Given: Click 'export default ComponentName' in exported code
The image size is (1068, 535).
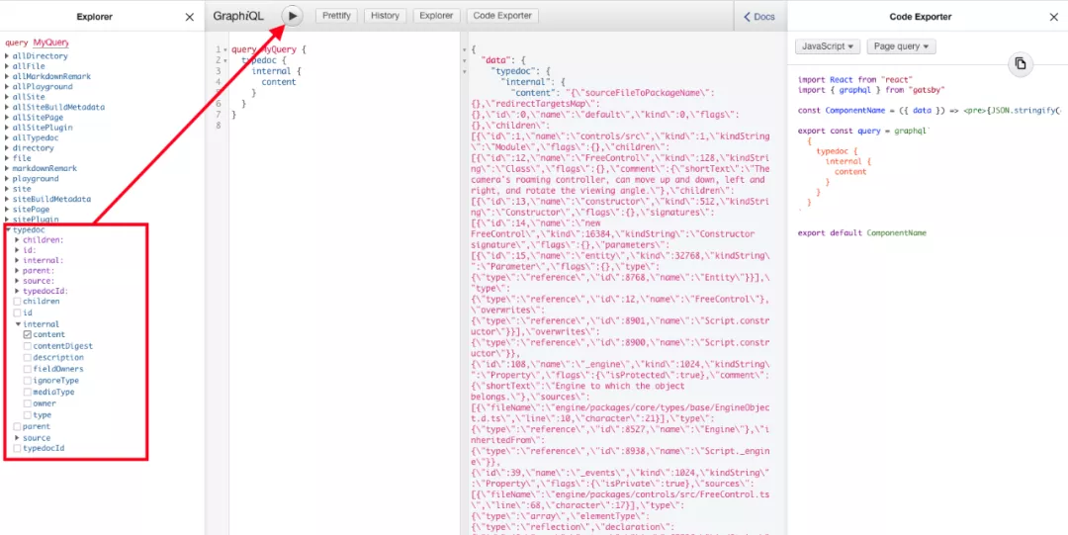Looking at the screenshot, I should (862, 233).
